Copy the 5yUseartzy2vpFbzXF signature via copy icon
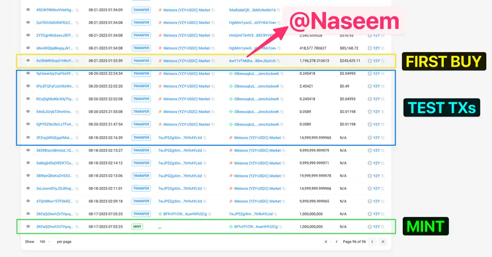 (77, 74)
